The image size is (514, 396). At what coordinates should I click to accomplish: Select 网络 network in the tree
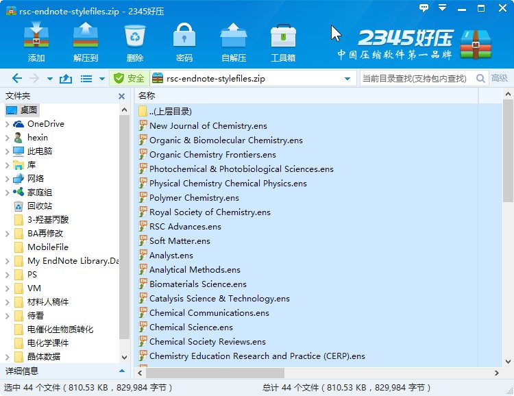tap(28, 179)
